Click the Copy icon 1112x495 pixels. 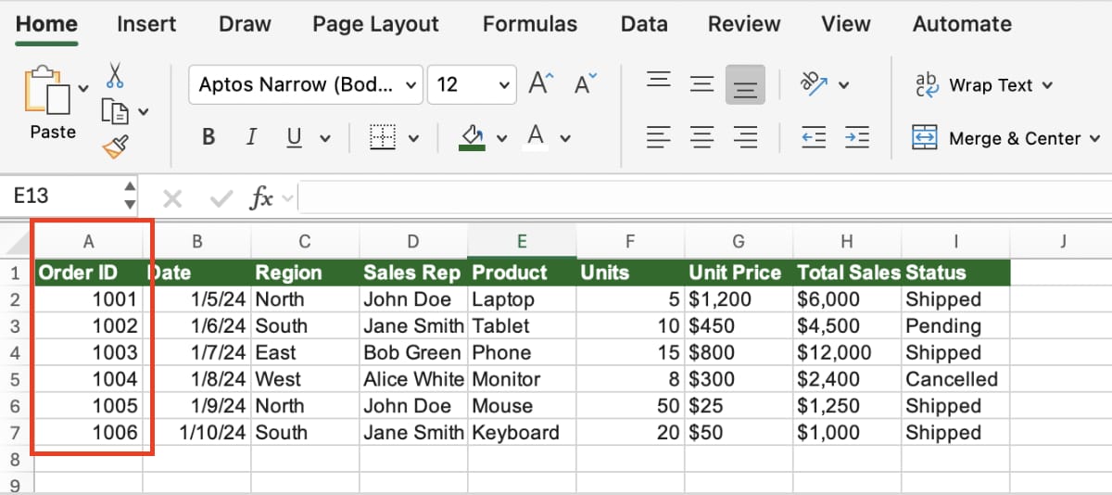click(115, 111)
